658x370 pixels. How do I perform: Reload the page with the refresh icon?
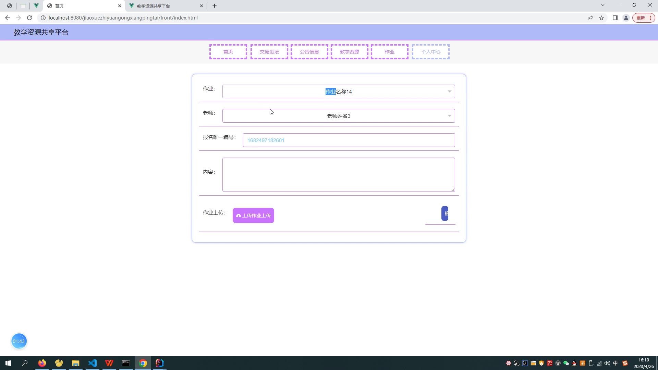pos(29,18)
